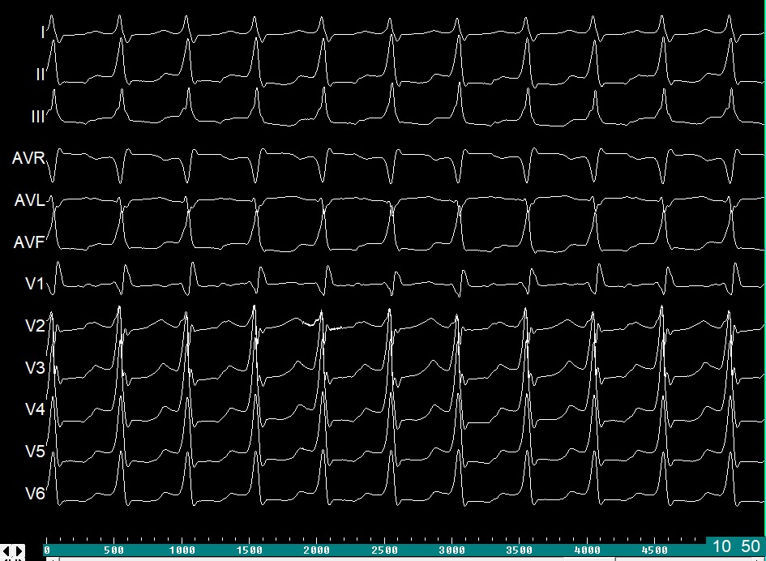Image resolution: width=766 pixels, height=561 pixels.
Task: Select the lead III label
Action: click(37, 117)
